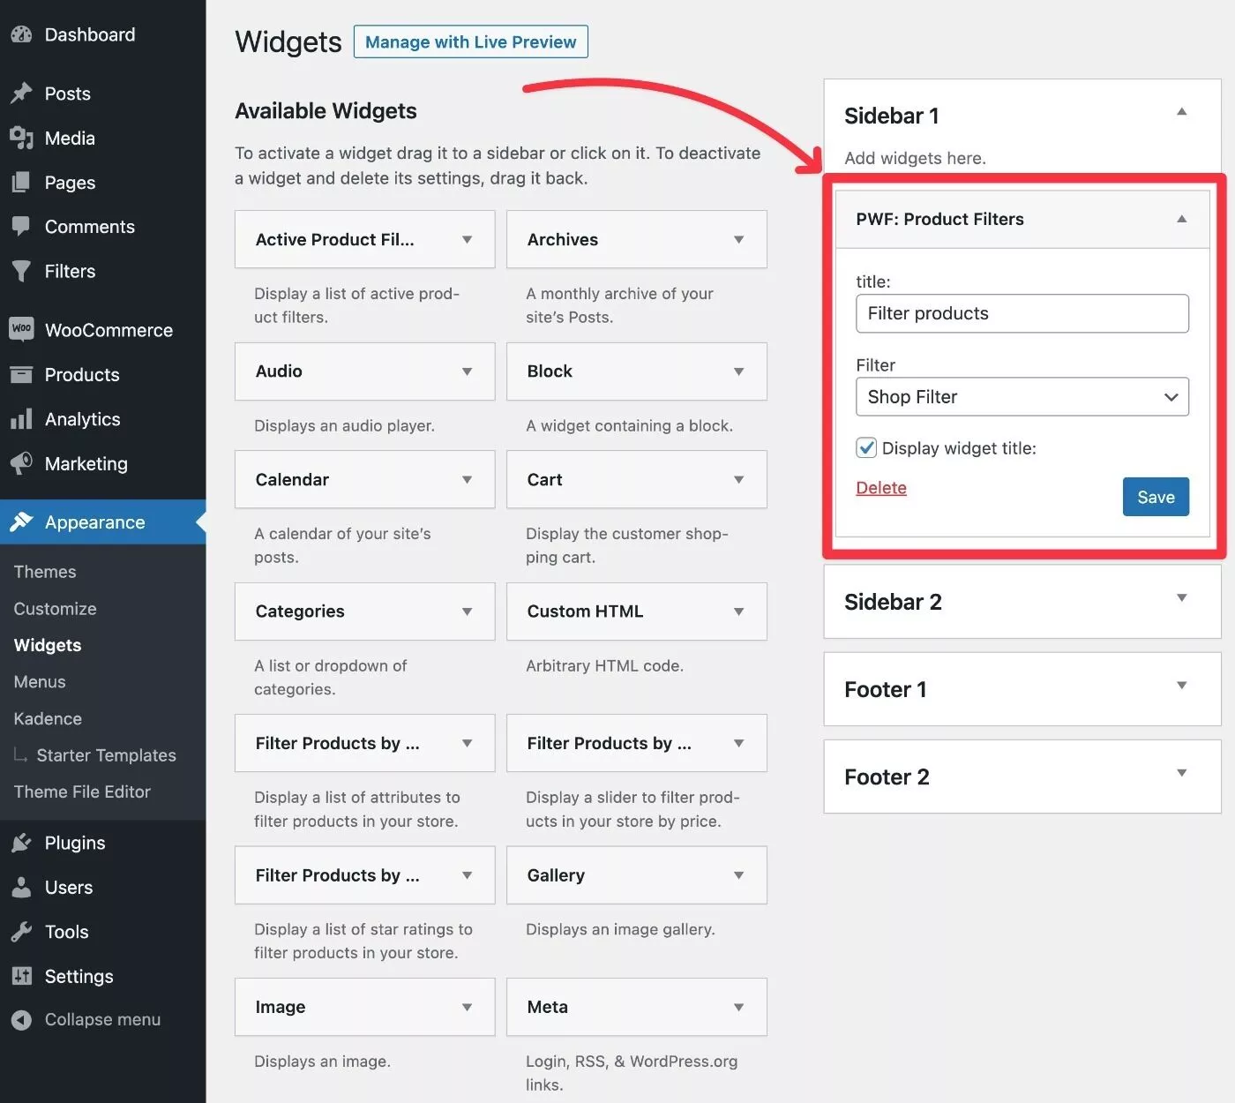1235x1103 pixels.
Task: Click the Comments speech bubble icon
Action: [x=21, y=227]
